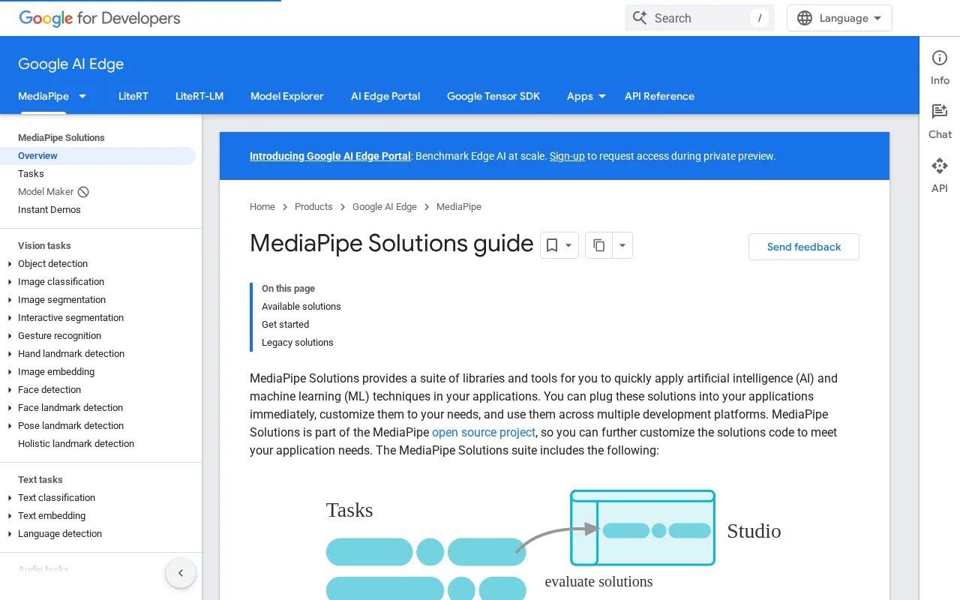Click the Introducing Google AI Edge Portal link
Viewport: 960px width, 600px height.
click(330, 156)
